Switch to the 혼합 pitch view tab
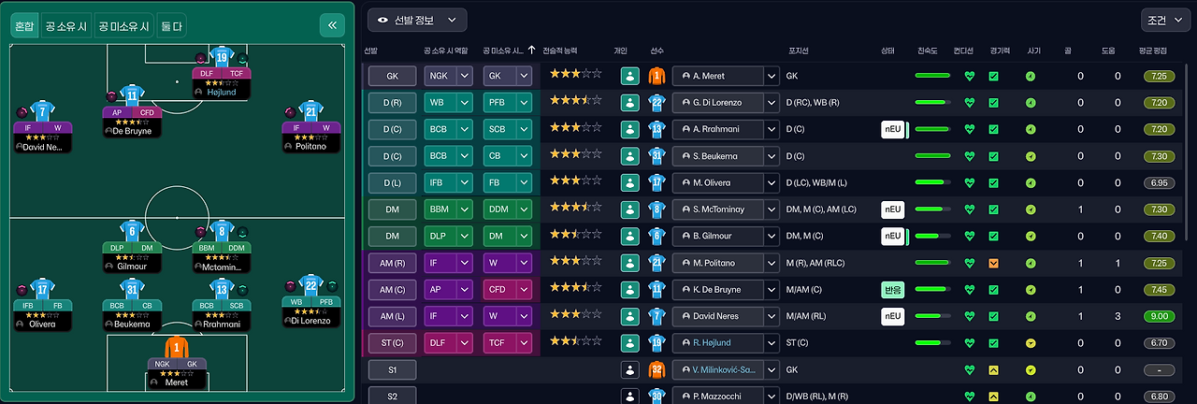Image resolution: width=1197 pixels, height=404 pixels. 24,26
